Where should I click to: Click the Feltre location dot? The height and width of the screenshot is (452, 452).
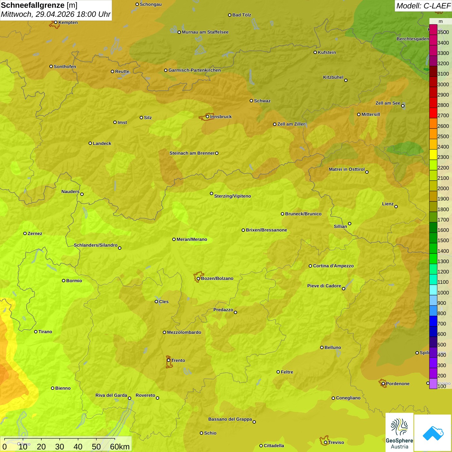(x=278, y=372)
